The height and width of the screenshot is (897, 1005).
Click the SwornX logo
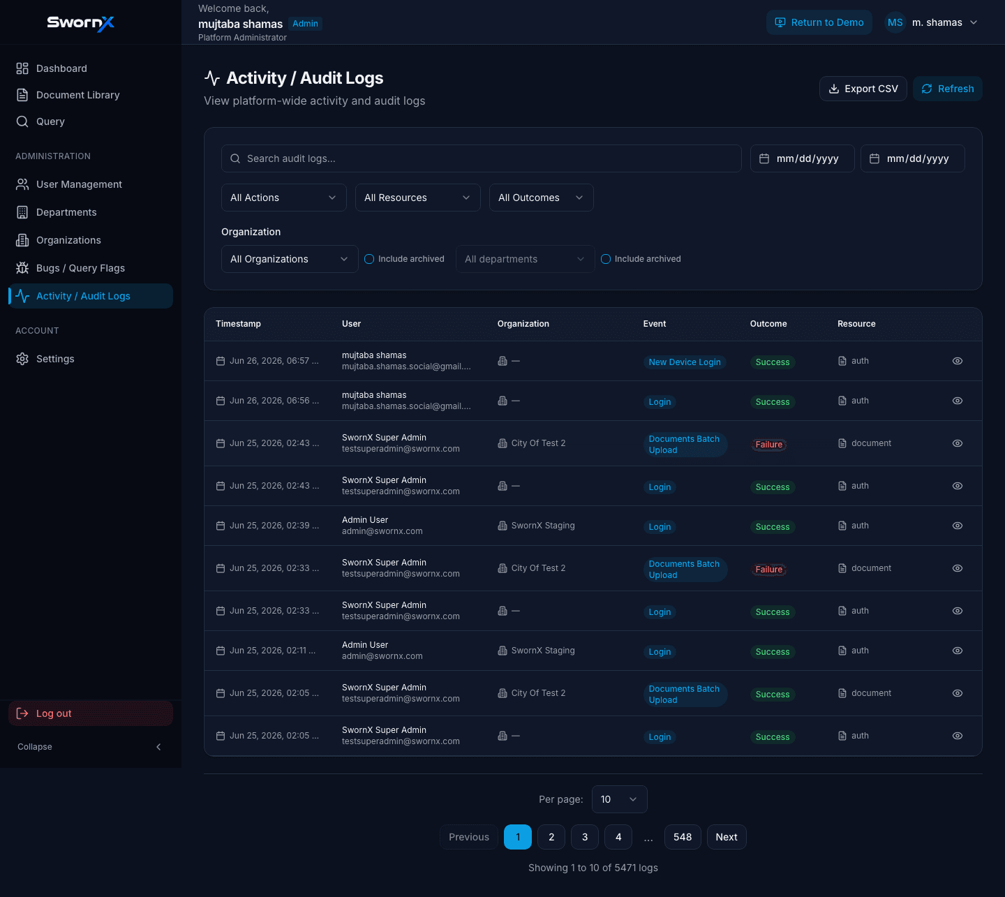tap(81, 23)
